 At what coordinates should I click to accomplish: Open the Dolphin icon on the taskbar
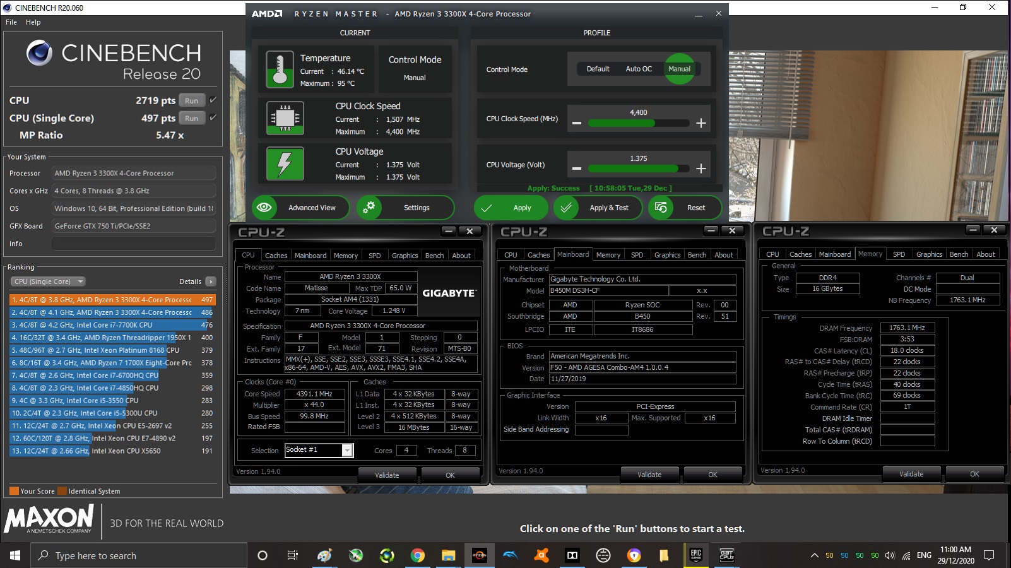pos(510,555)
